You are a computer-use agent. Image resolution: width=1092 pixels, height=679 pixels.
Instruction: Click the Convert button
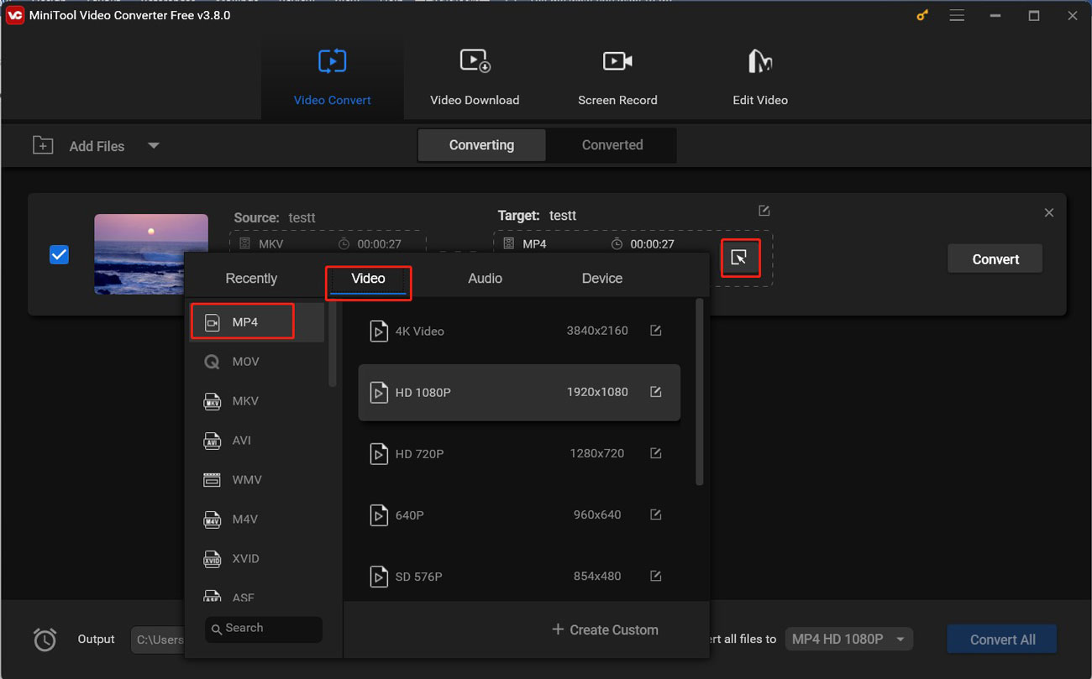click(x=995, y=259)
